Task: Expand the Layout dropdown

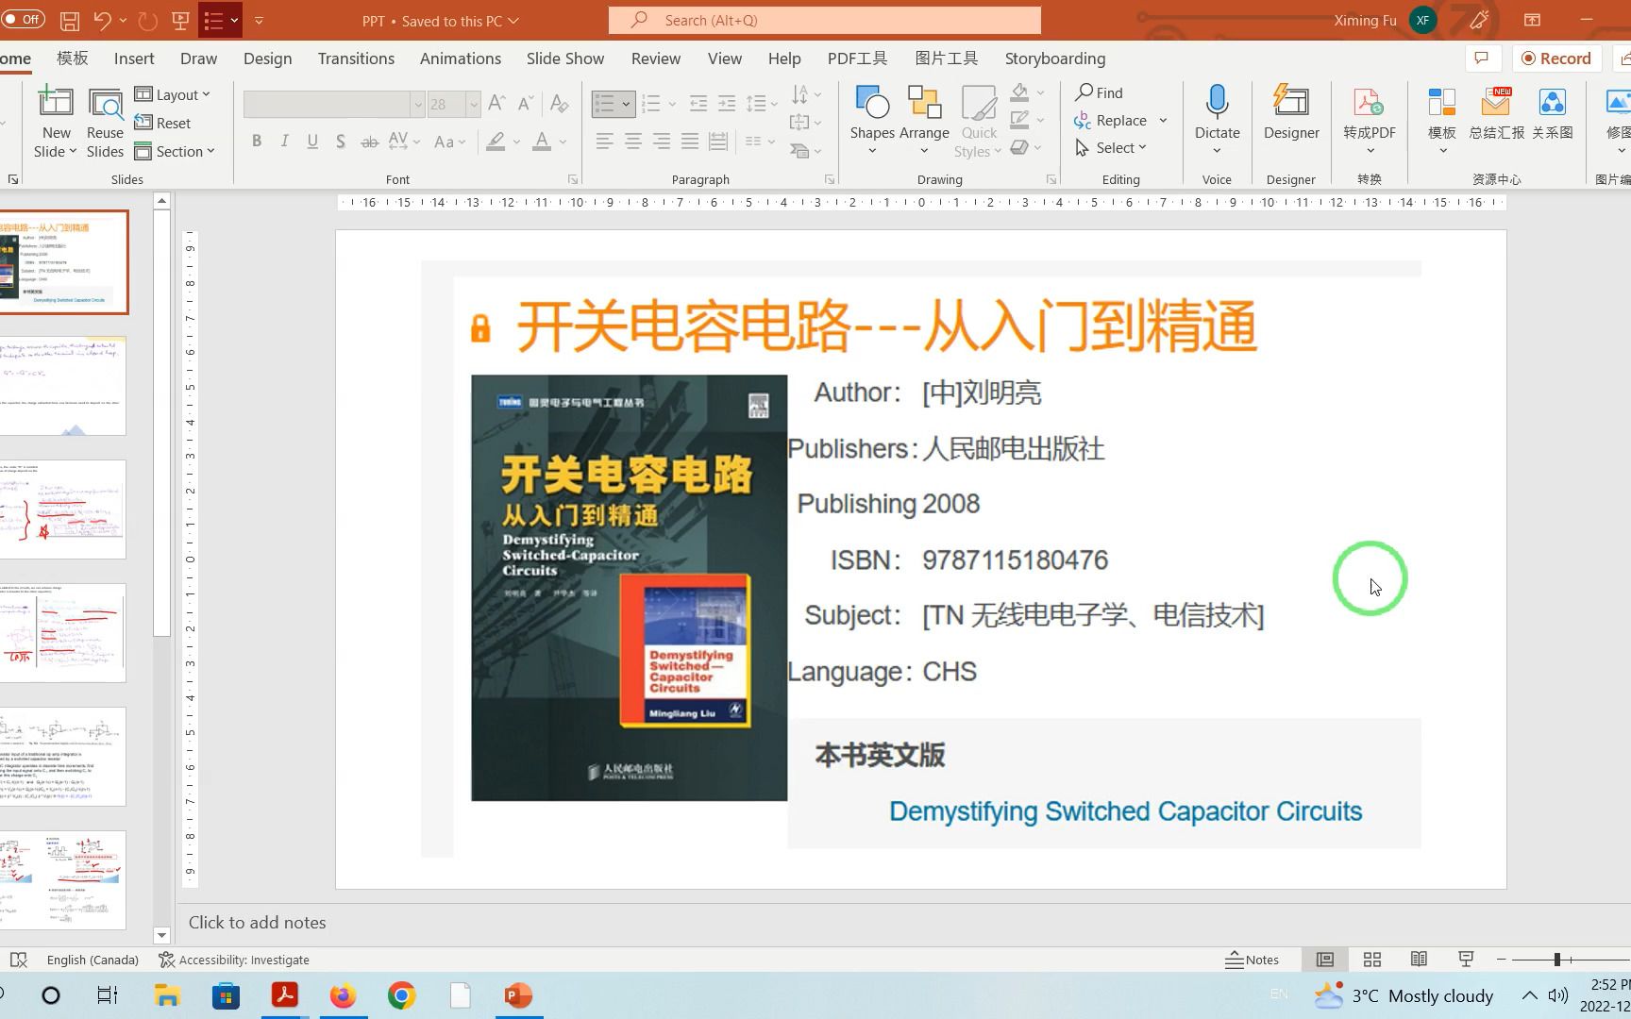Action: pyautogui.click(x=173, y=94)
